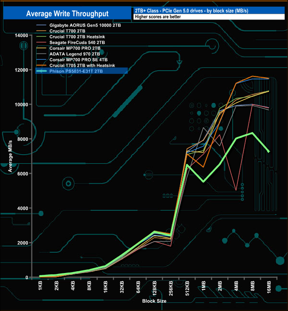Click the 10000 y-axis label
This screenshot has height=311, width=288.
[21, 105]
